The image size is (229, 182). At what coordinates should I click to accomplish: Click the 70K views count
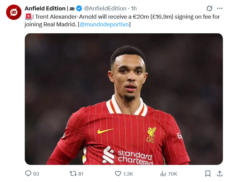click(x=173, y=174)
